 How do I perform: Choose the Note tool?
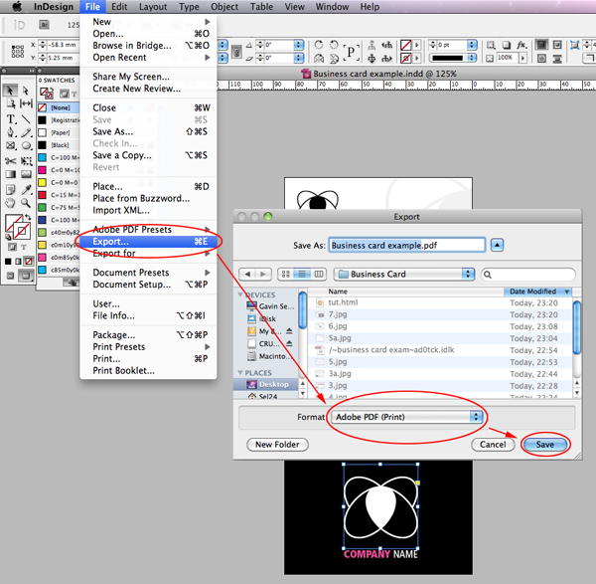[x=10, y=190]
